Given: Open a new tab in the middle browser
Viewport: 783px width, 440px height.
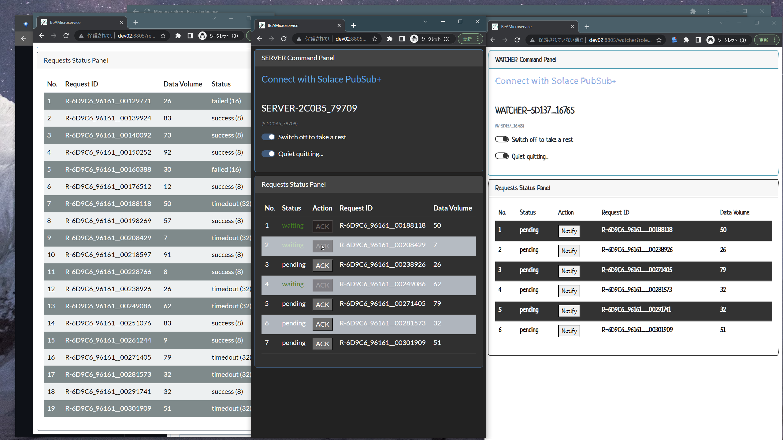Looking at the screenshot, I should point(353,25).
